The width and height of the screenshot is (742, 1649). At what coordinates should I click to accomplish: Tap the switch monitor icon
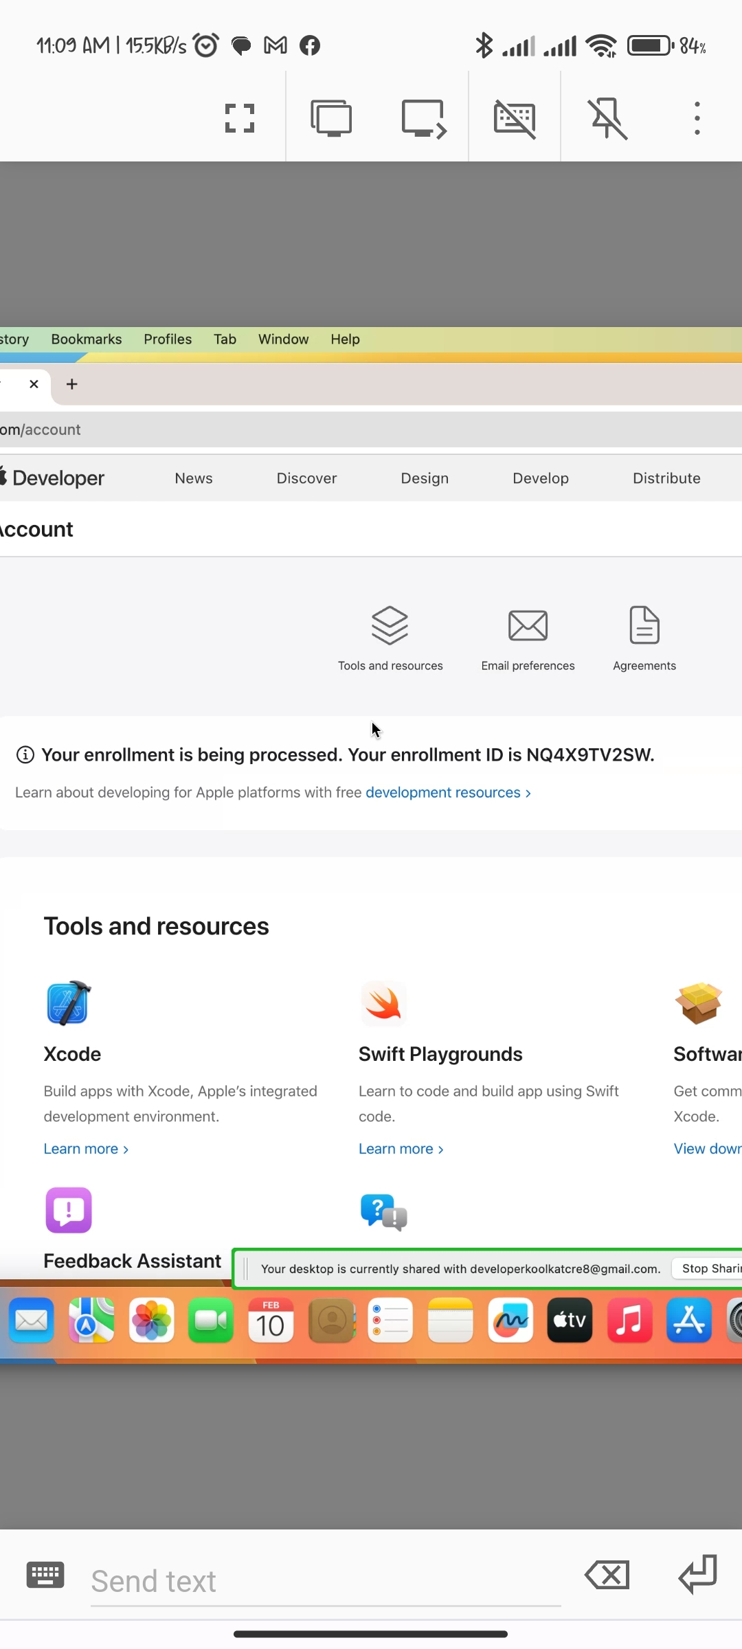click(424, 118)
